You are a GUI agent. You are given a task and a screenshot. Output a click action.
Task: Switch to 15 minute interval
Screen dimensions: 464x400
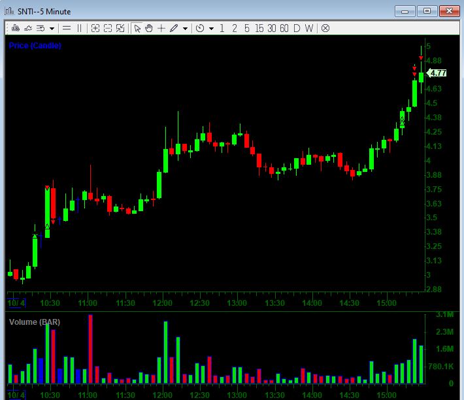259,28
